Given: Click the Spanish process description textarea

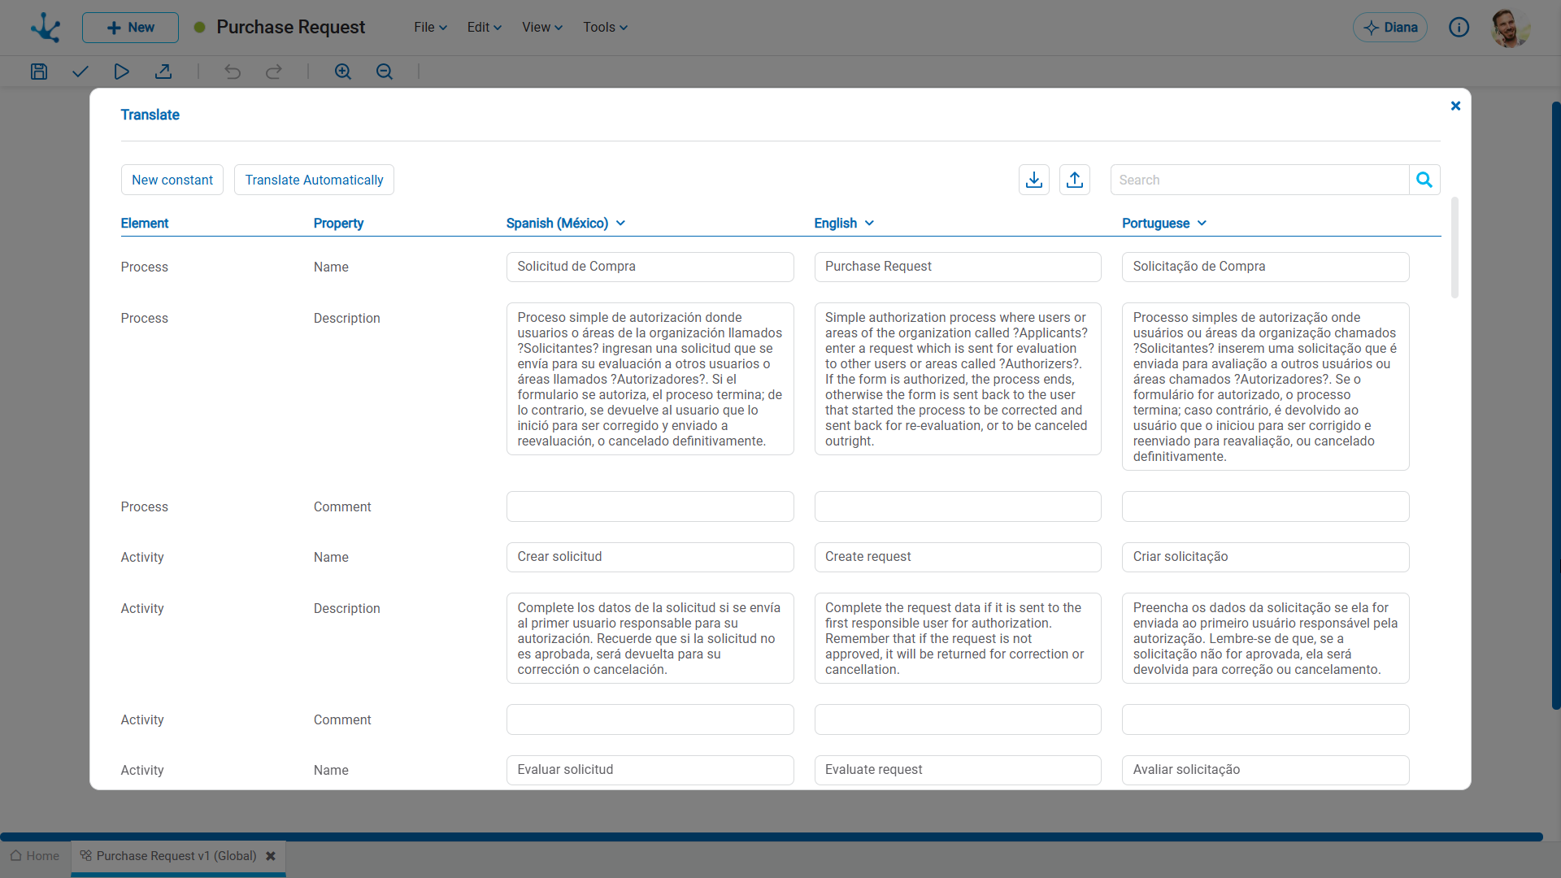Looking at the screenshot, I should coord(650,379).
